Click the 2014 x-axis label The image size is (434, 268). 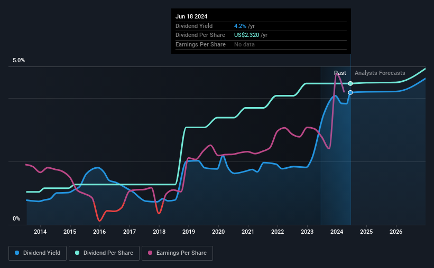pos(40,232)
